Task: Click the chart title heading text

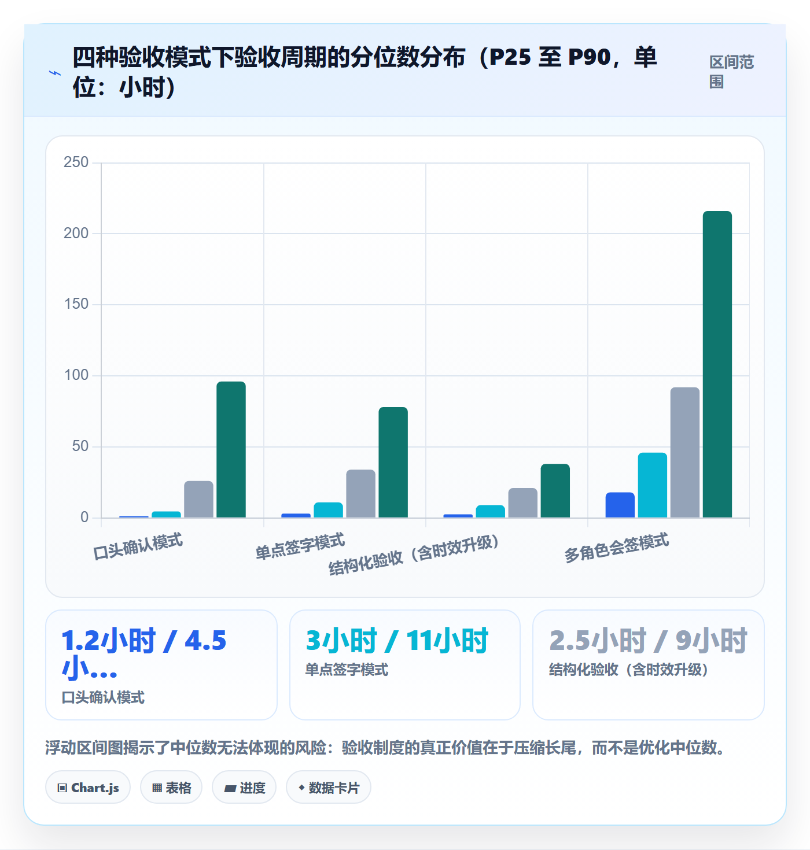Action: point(365,72)
